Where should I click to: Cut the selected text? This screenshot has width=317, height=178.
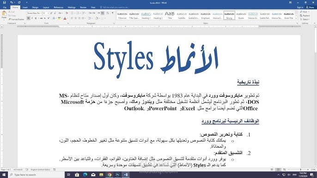point(12,12)
